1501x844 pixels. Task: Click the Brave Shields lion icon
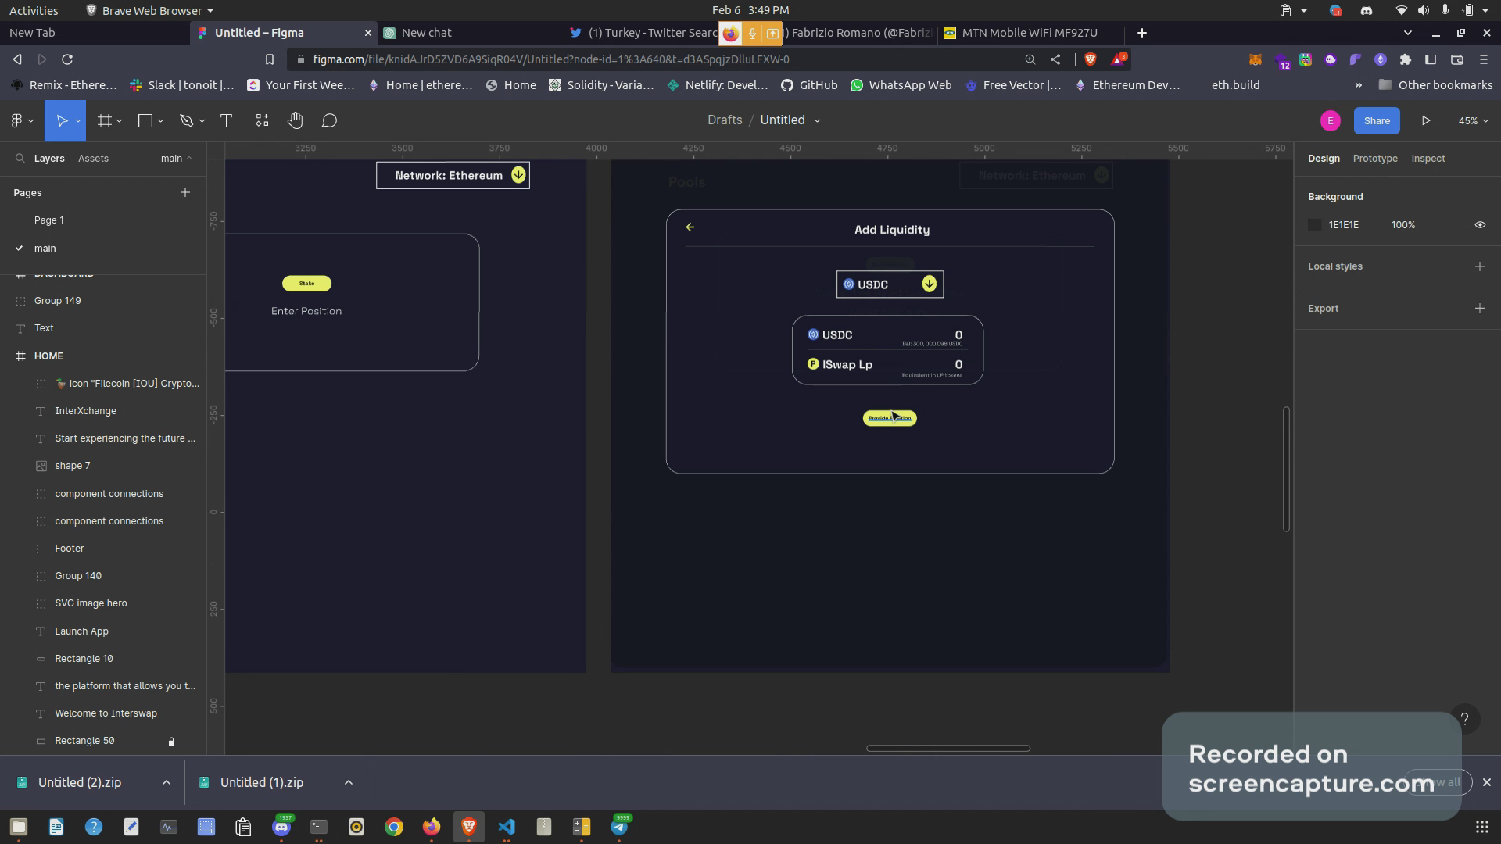click(1091, 59)
